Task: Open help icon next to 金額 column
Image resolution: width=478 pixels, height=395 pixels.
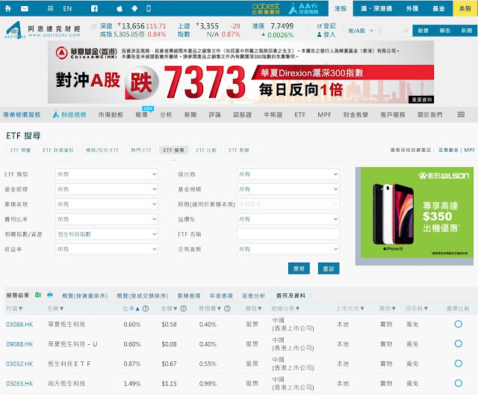Action: click(183, 309)
